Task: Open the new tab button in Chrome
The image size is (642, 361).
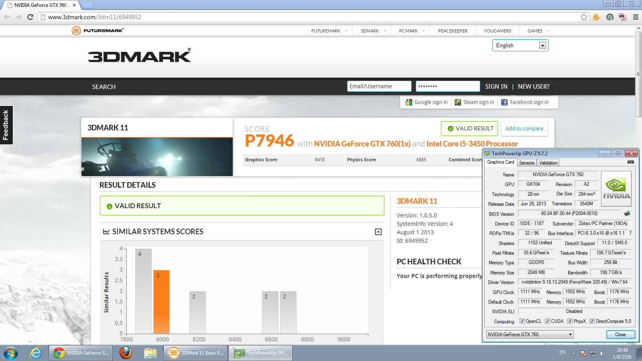Action: pyautogui.click(x=87, y=5)
